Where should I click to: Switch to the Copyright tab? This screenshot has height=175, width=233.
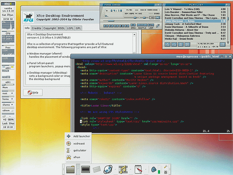pos(49,28)
